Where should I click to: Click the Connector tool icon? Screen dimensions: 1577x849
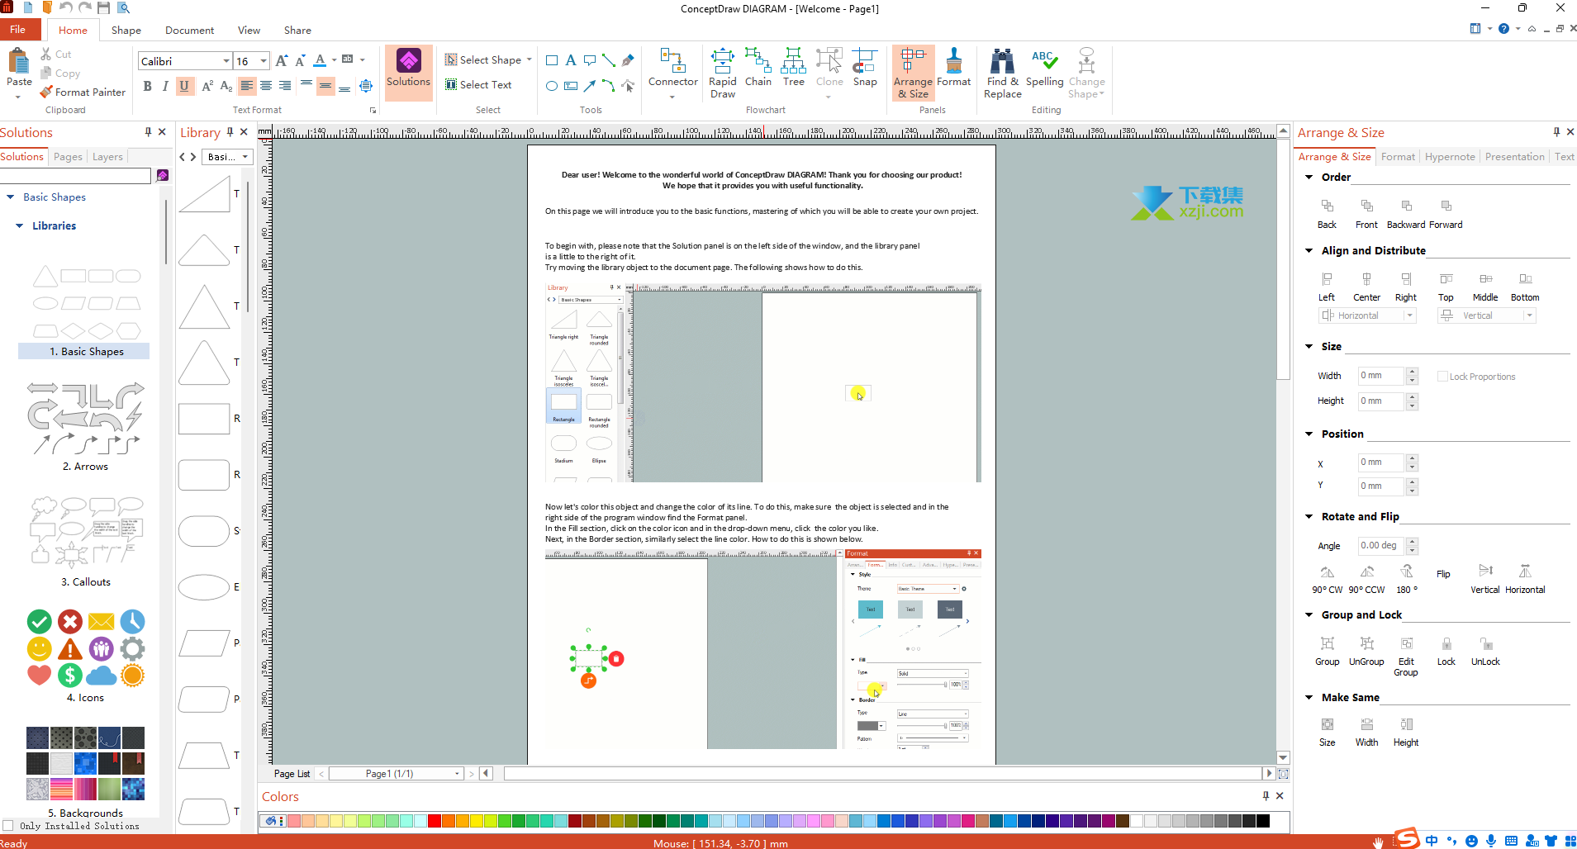pyautogui.click(x=672, y=61)
